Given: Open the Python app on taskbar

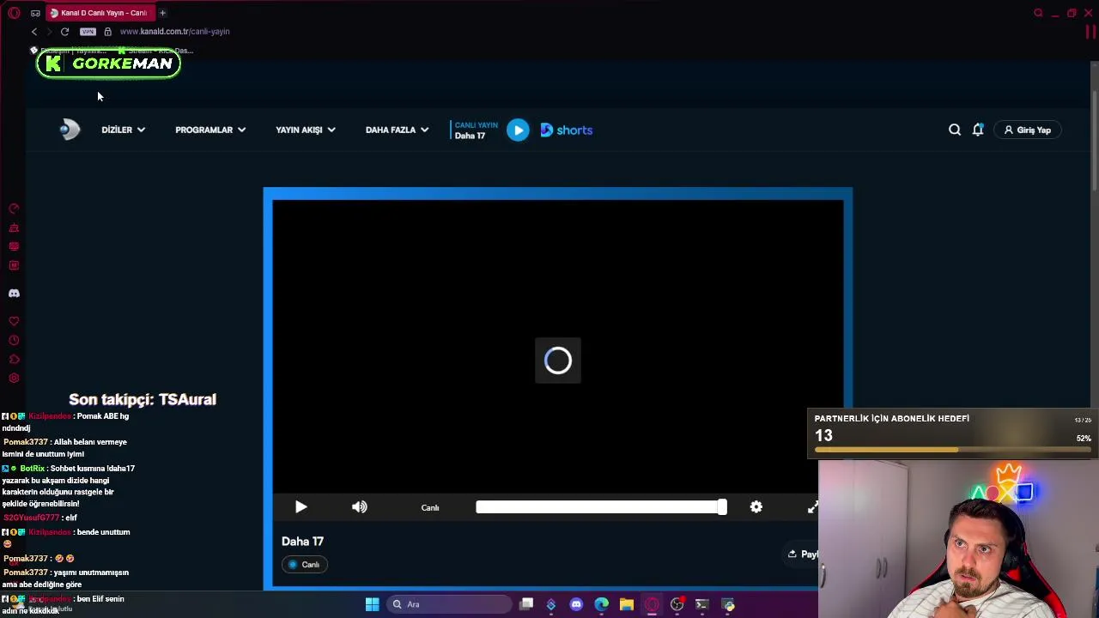Looking at the screenshot, I should point(728,604).
